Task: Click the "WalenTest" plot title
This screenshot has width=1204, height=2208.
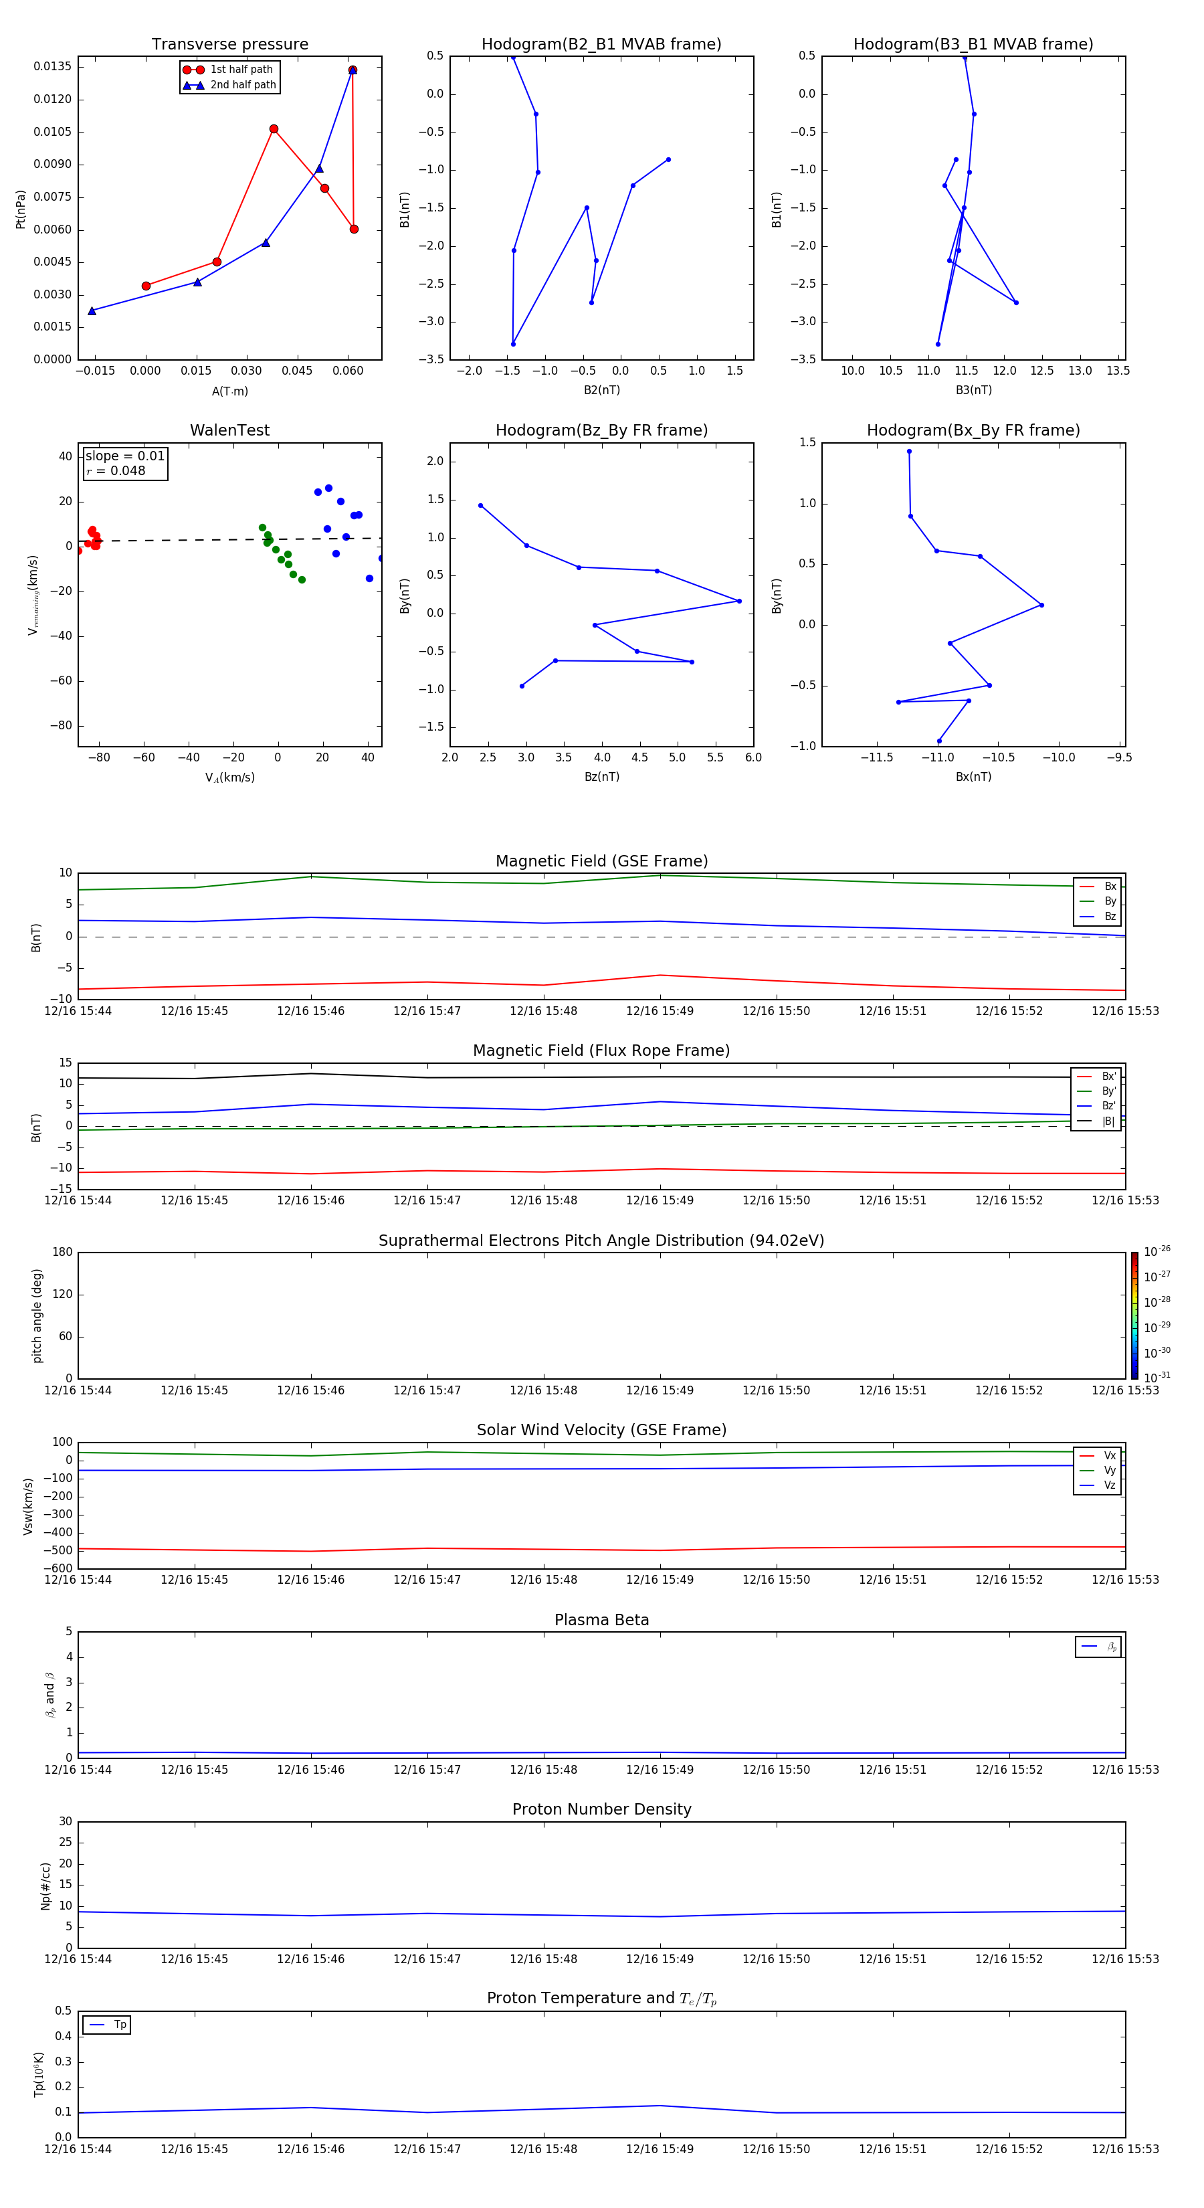Action: point(229,430)
